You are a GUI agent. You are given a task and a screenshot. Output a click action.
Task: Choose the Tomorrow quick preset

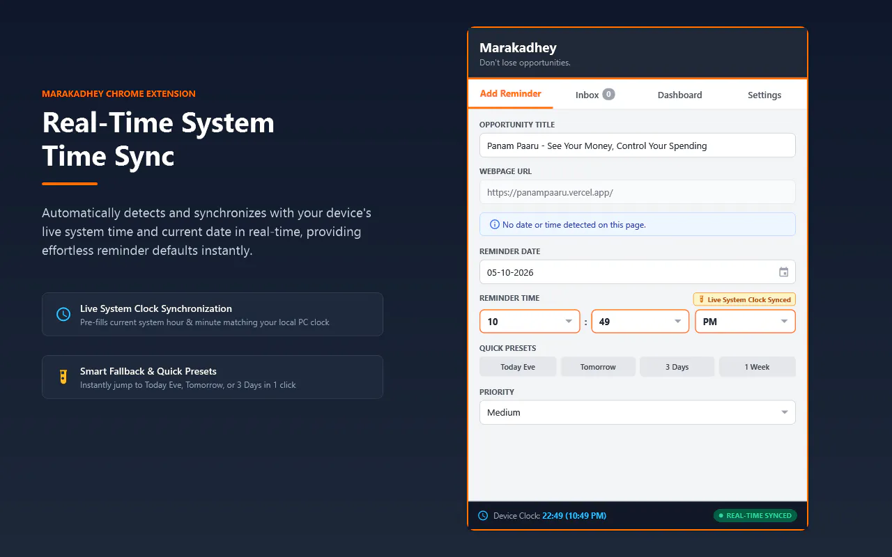coord(598,367)
